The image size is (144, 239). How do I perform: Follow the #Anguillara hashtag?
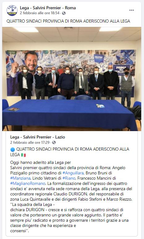73,173
